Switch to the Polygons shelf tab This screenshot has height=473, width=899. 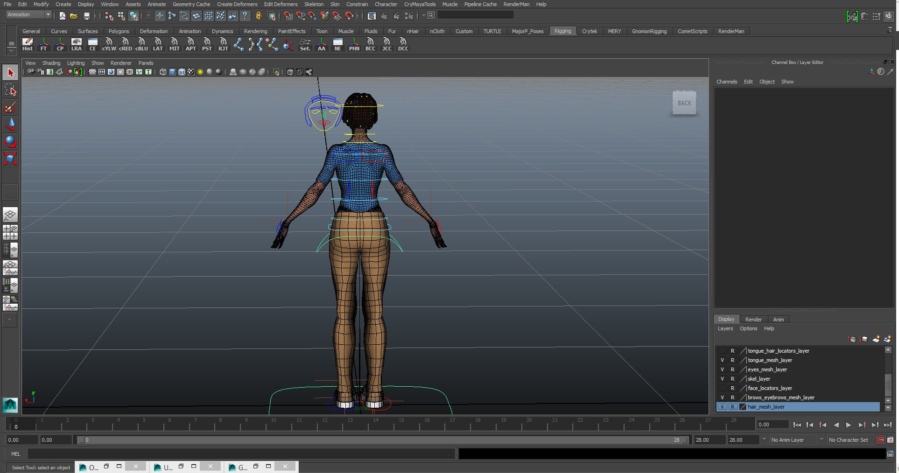[119, 31]
